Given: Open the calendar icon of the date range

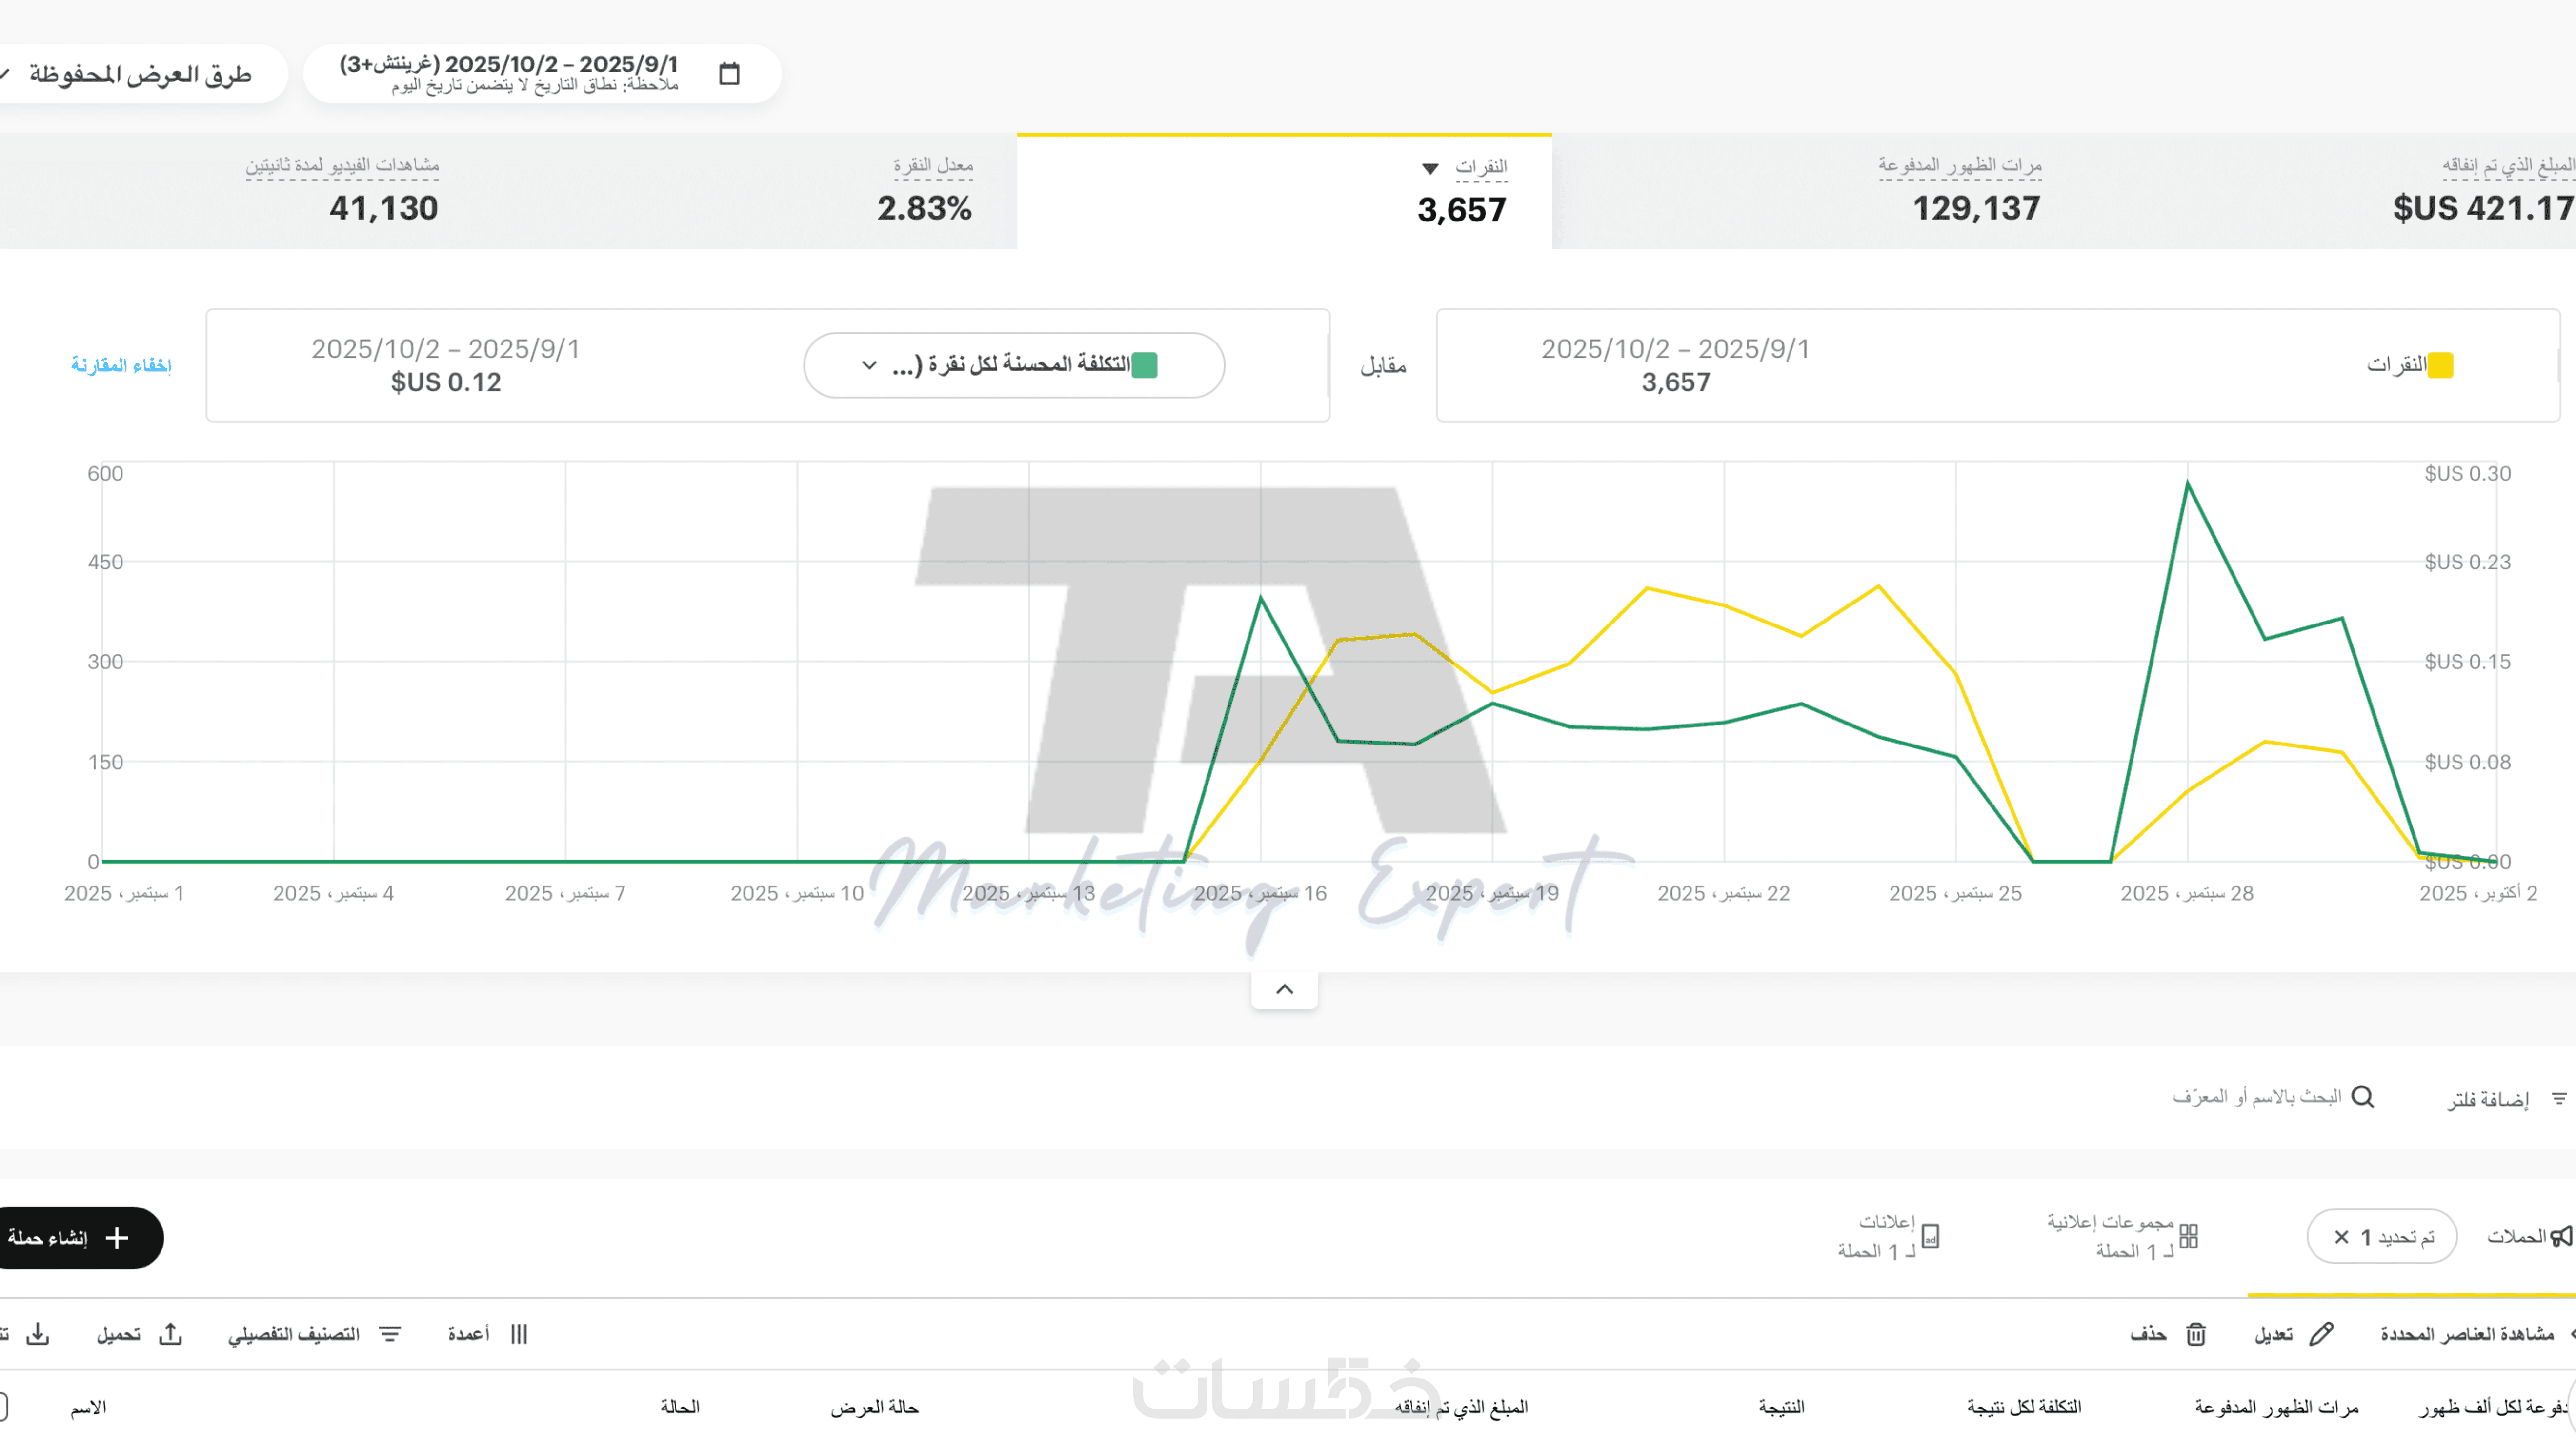Looking at the screenshot, I should (x=729, y=73).
